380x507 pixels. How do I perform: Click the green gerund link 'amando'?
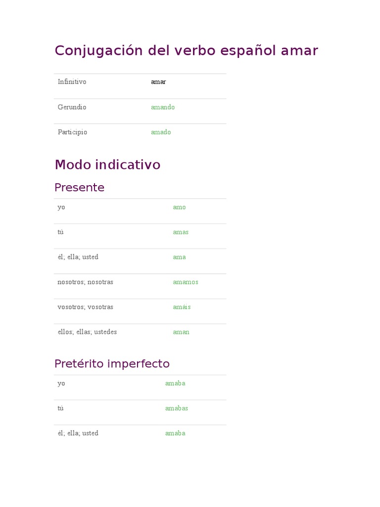point(163,107)
